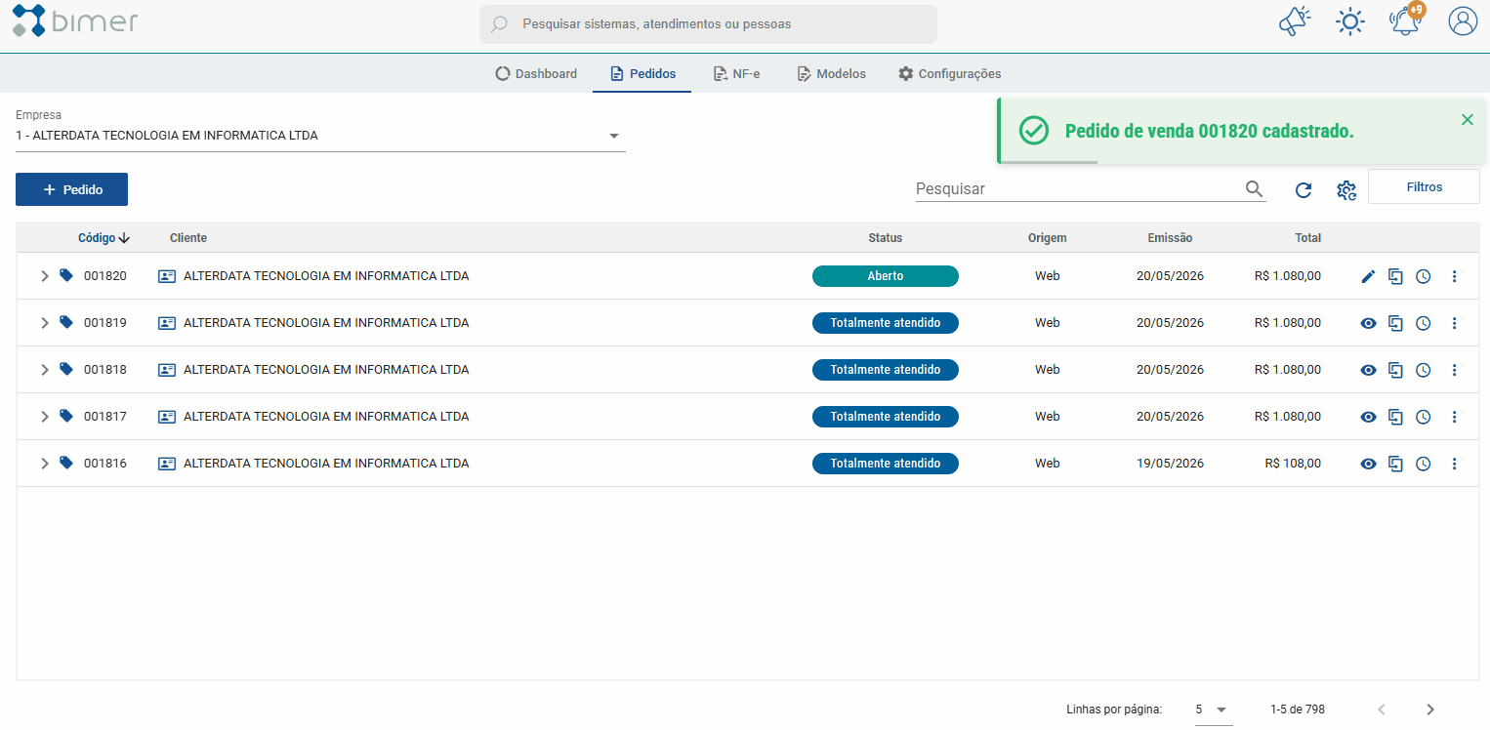This screenshot has height=730, width=1490.
Task: View order 001817 with the eye icon
Action: tap(1368, 418)
